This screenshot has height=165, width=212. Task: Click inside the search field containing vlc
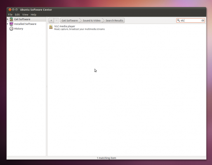coord(191,21)
